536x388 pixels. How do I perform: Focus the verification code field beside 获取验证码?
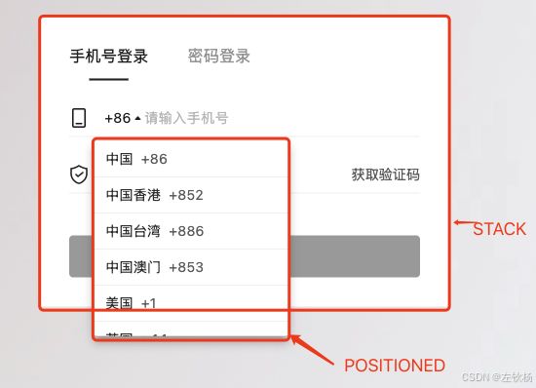tap(320, 175)
